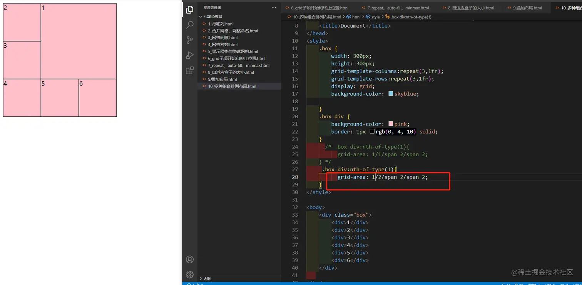Screen dimensions: 582x285
Task: Collapse the 4.GRID布局 folder
Action: pos(239,17)
